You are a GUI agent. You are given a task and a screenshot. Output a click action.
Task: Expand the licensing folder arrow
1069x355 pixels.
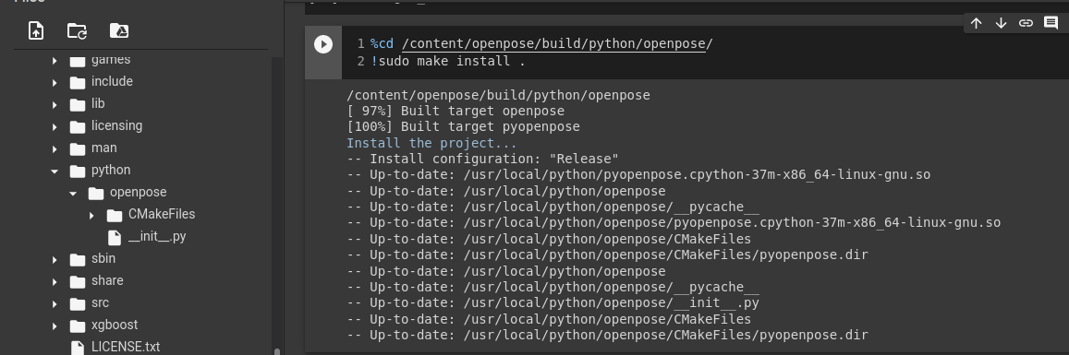pos(55,126)
